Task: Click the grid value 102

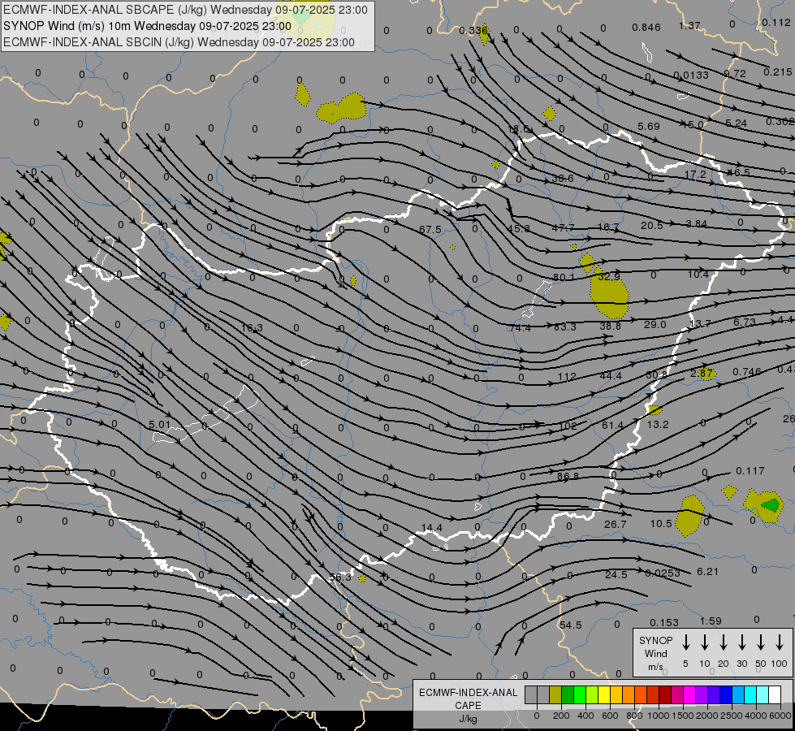Action: tap(568, 426)
